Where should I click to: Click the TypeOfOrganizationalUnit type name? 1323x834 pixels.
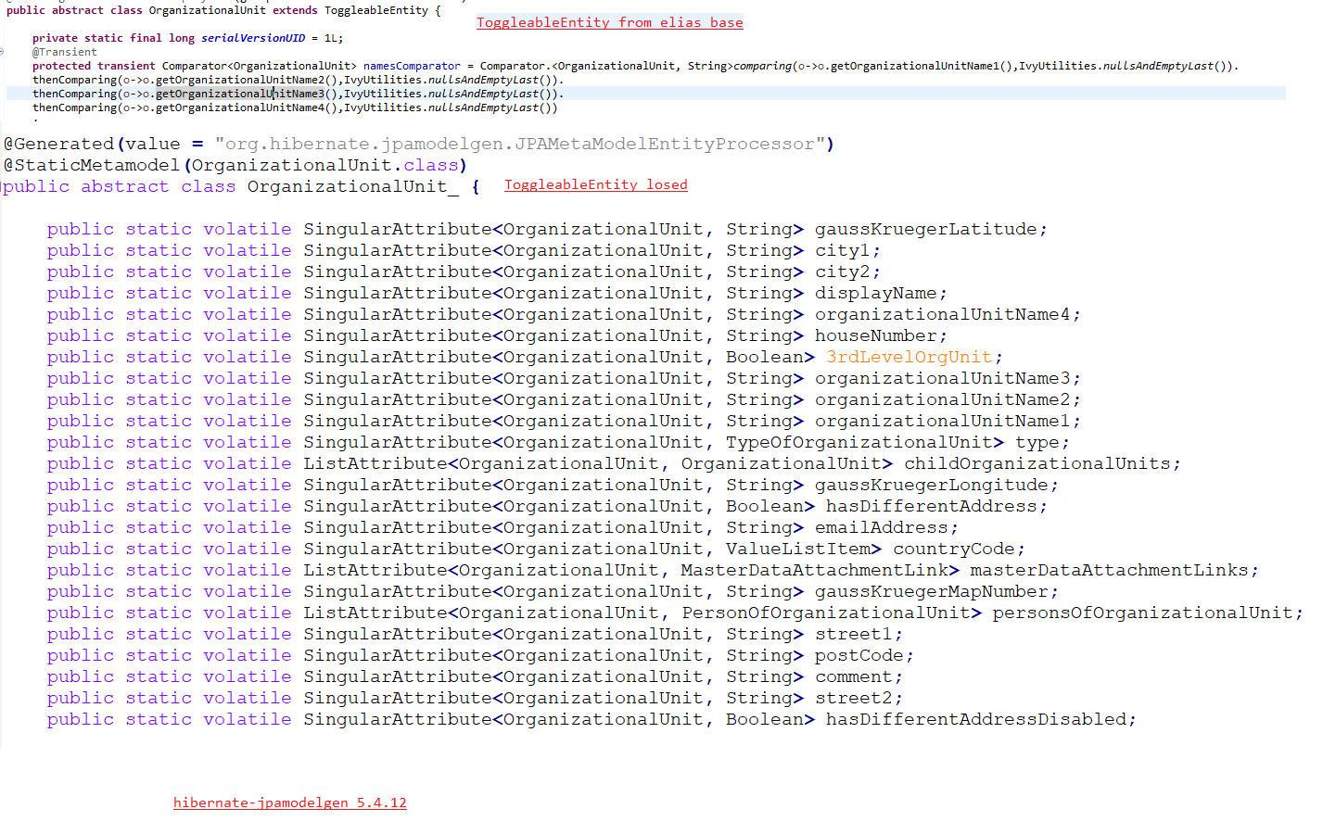click(859, 442)
